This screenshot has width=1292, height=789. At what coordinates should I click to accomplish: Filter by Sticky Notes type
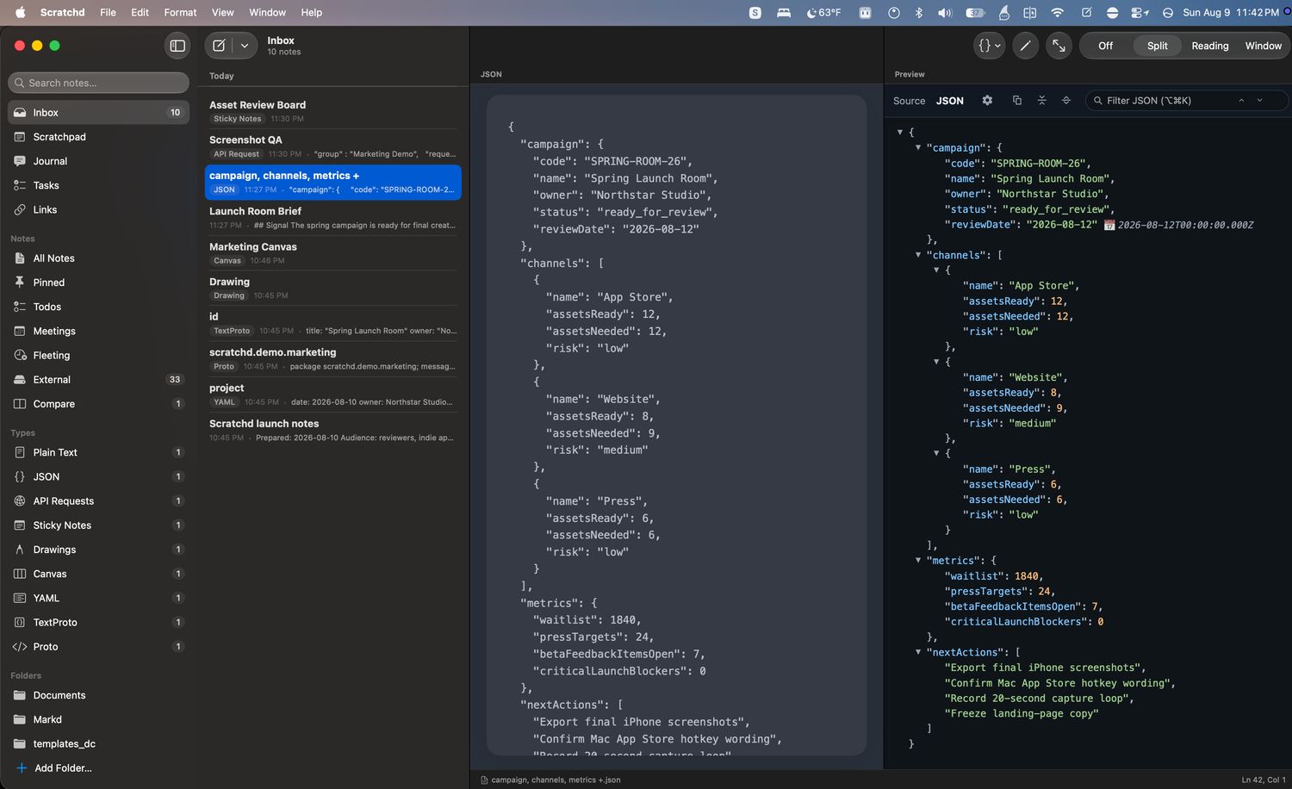(99, 525)
